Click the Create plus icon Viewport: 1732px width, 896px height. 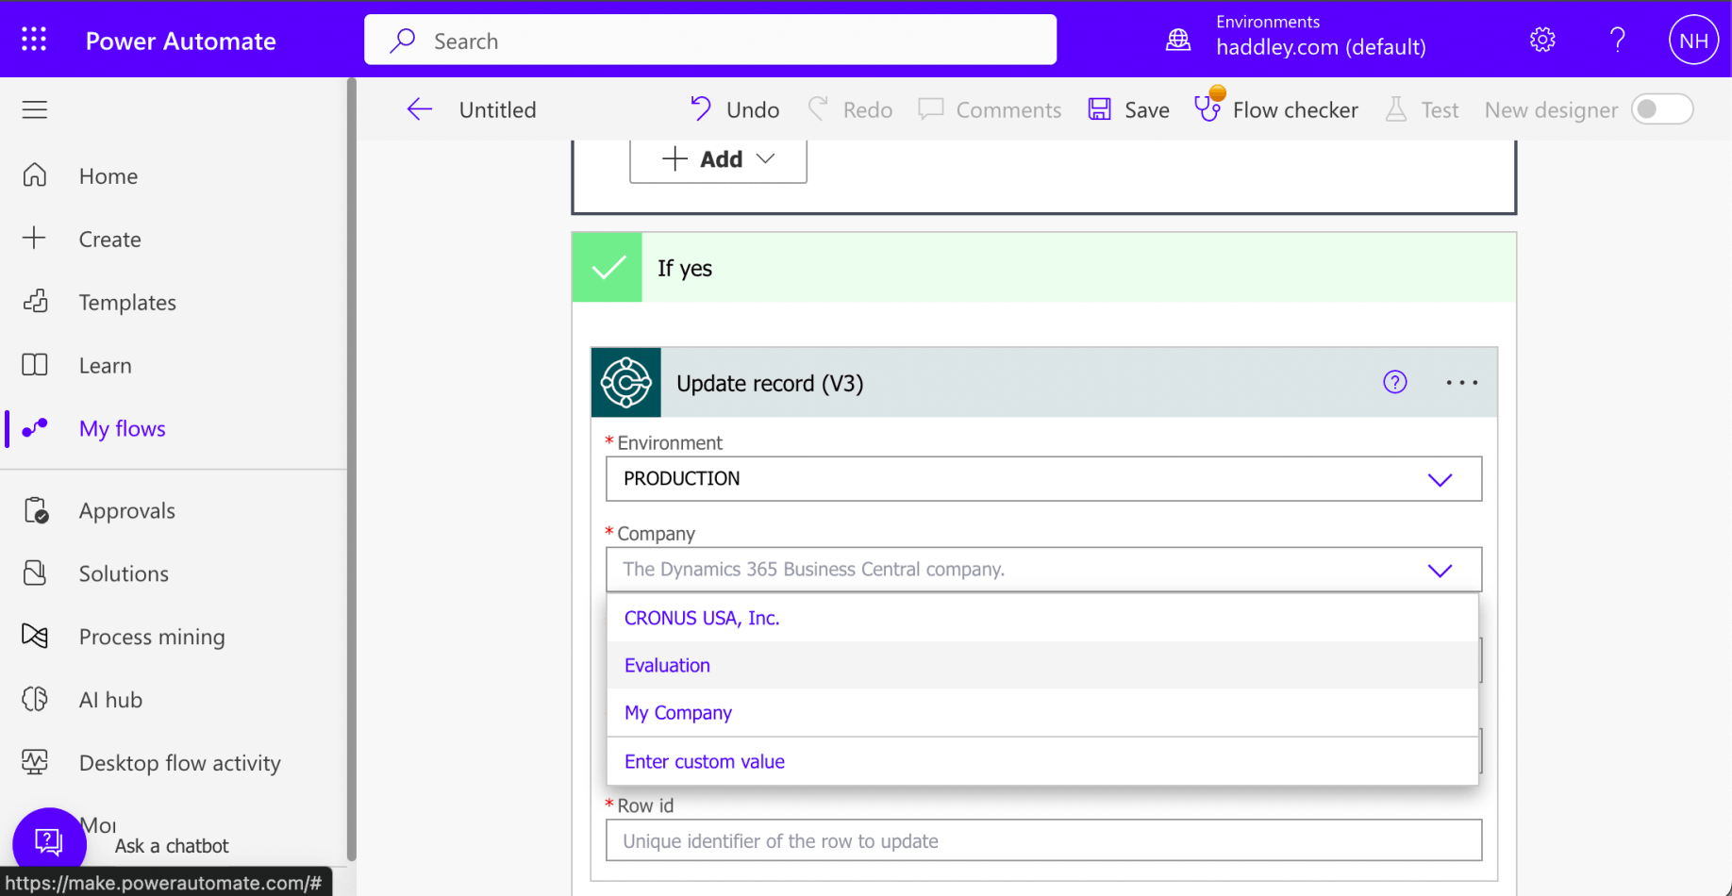[34, 238]
